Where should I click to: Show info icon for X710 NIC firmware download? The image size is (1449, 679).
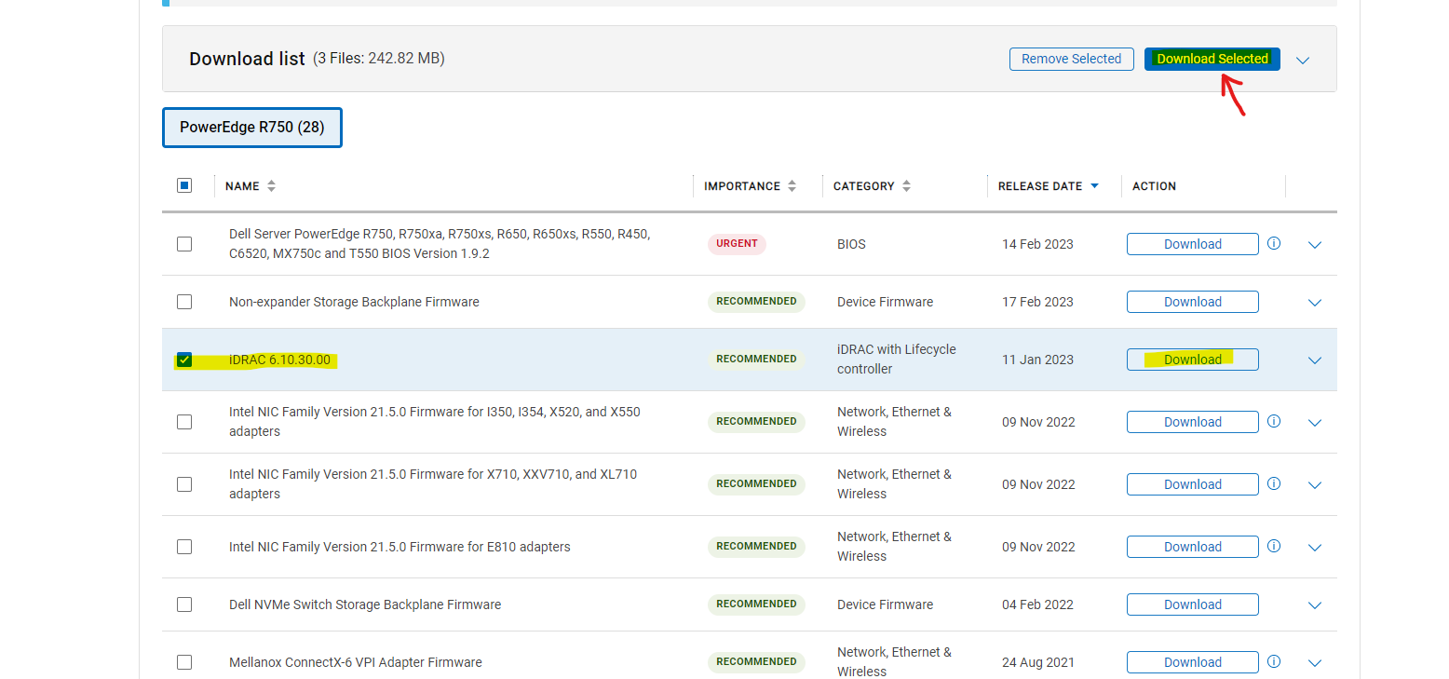tap(1274, 483)
